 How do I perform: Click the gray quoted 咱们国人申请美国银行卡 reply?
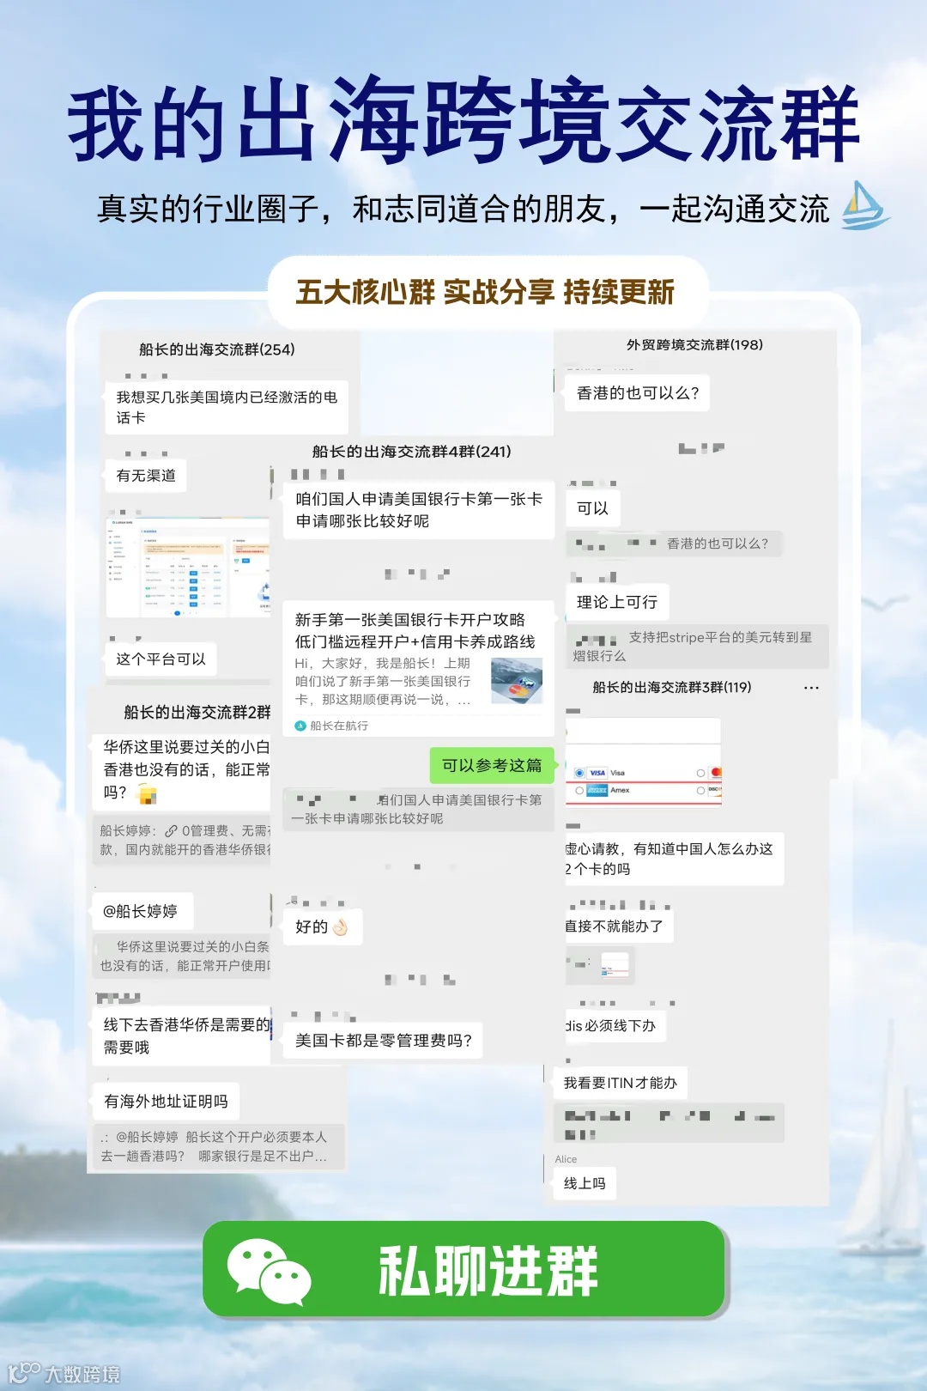click(x=419, y=809)
